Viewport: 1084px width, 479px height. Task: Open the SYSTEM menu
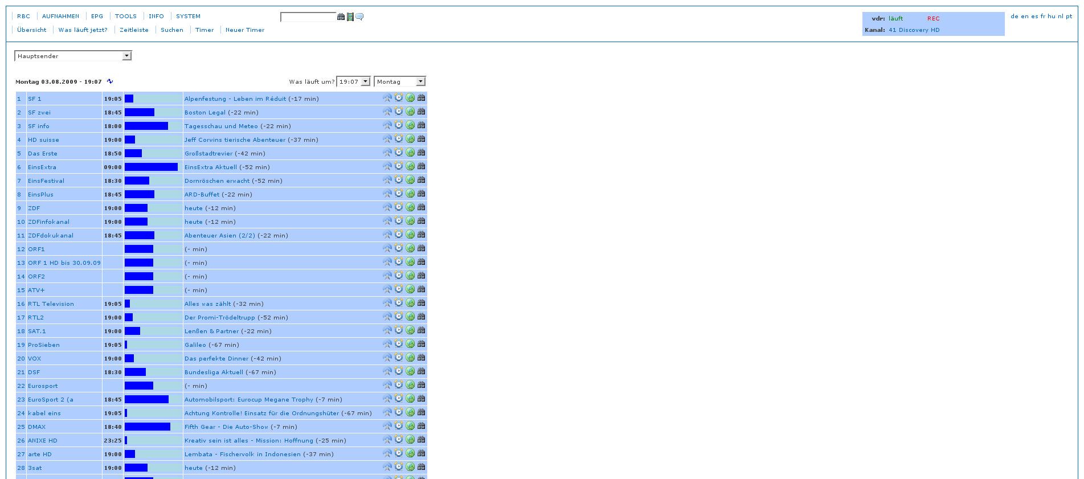(188, 17)
